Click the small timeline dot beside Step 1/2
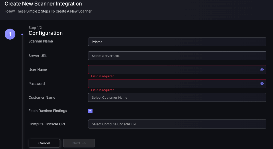This screenshot has height=149, width=273. [22, 34]
